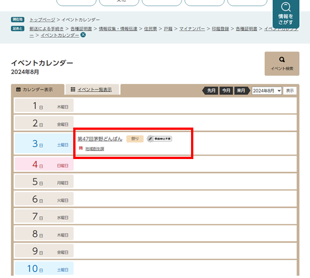
Task: Go to the previous month with 先月
Action: pos(210,90)
